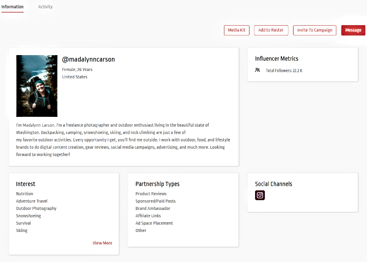The width and height of the screenshot is (367, 262).
Task: Click the followers people icon in Influencer Metrics
Action: pos(258,70)
